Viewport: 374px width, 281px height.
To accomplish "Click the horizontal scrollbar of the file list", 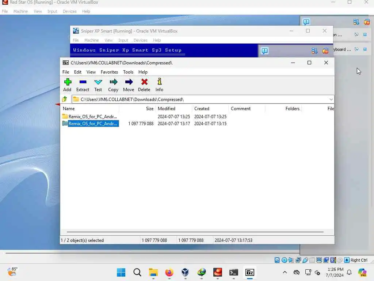I will tap(195, 232).
